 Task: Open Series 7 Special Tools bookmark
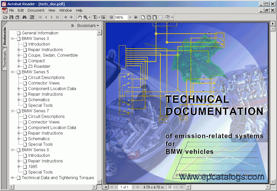click(x=40, y=144)
